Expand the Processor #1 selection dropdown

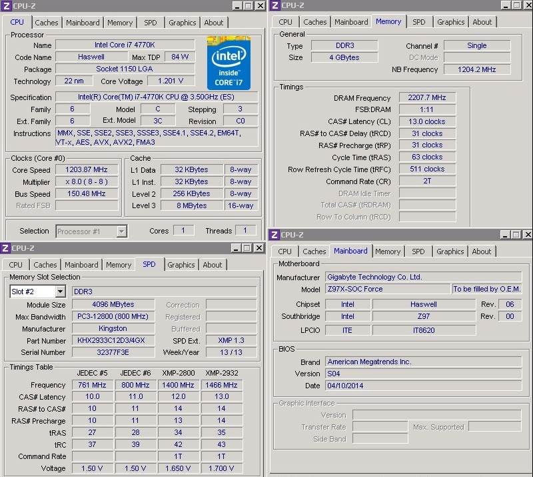[121, 231]
